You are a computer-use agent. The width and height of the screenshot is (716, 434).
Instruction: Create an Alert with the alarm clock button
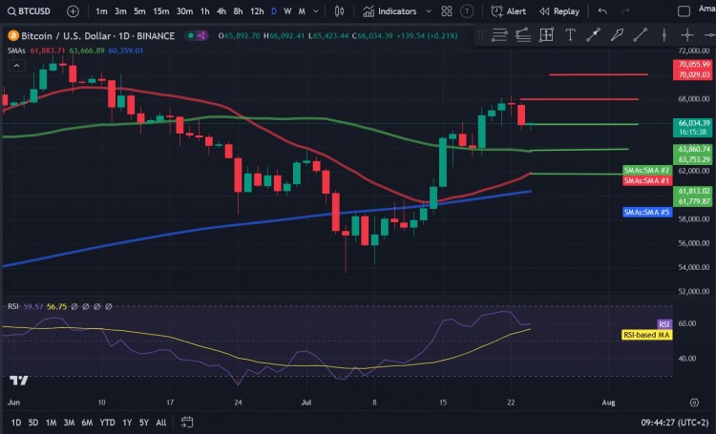(x=508, y=11)
